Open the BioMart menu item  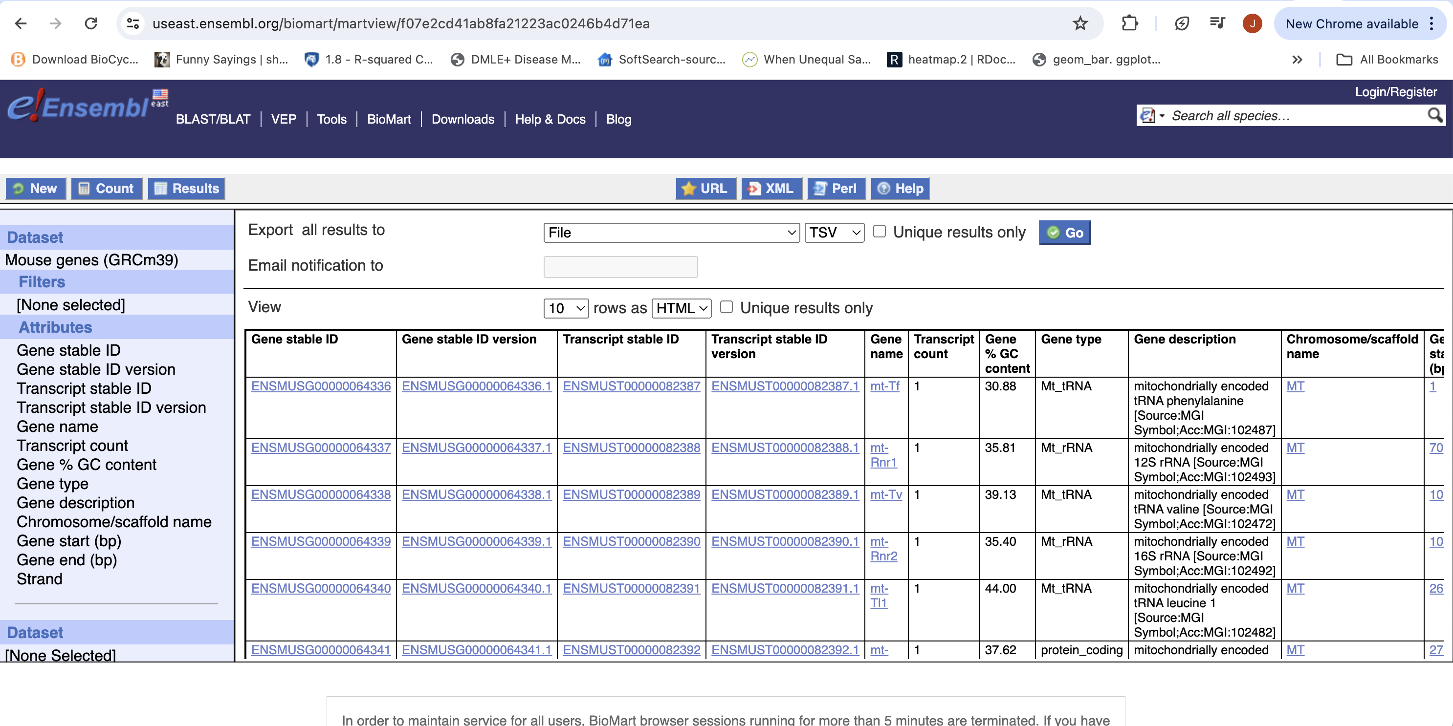pos(389,120)
